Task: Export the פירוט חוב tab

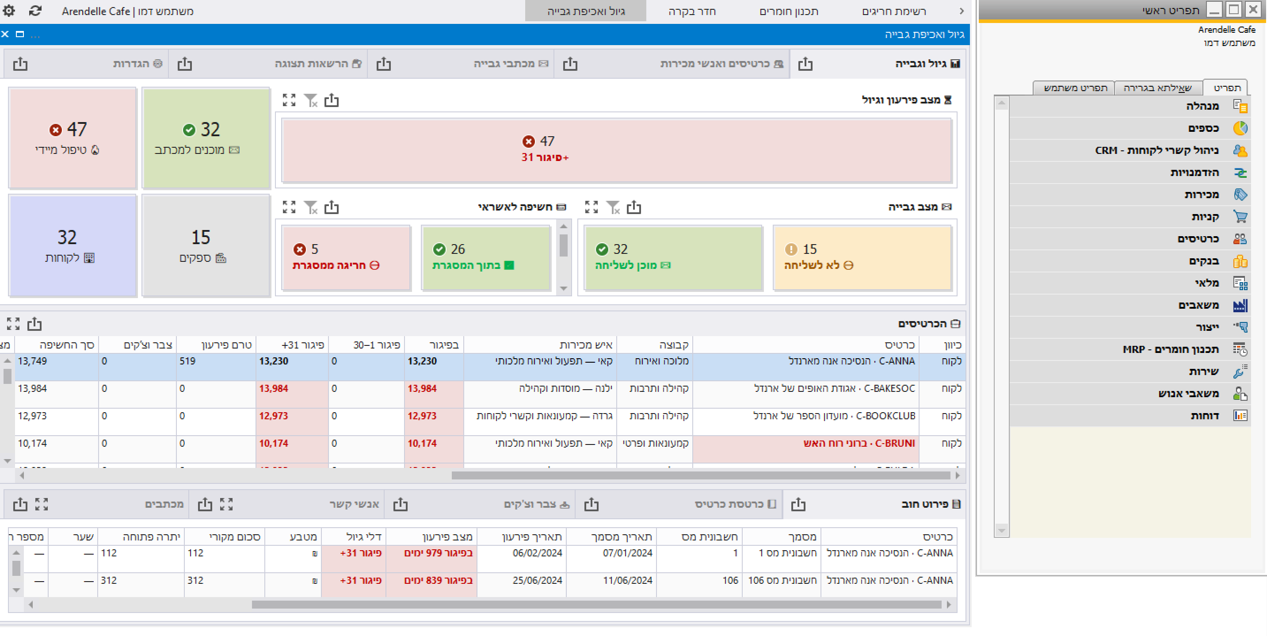Action: click(x=798, y=504)
